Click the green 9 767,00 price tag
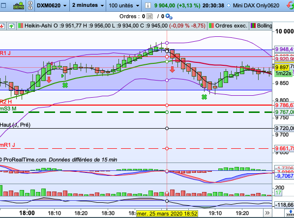This screenshot has height=218, width=294. click(x=285, y=112)
